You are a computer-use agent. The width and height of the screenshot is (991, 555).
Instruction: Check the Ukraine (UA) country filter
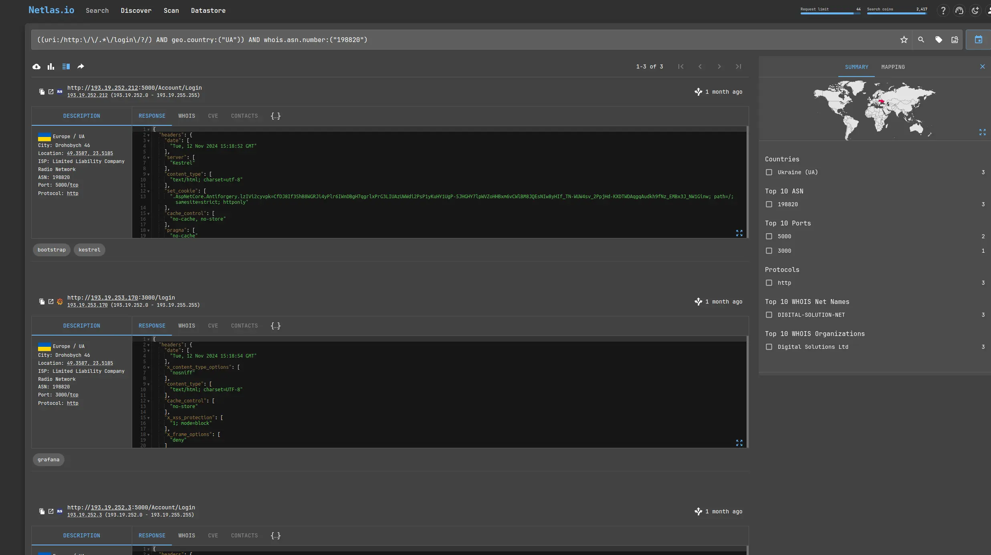coord(769,172)
